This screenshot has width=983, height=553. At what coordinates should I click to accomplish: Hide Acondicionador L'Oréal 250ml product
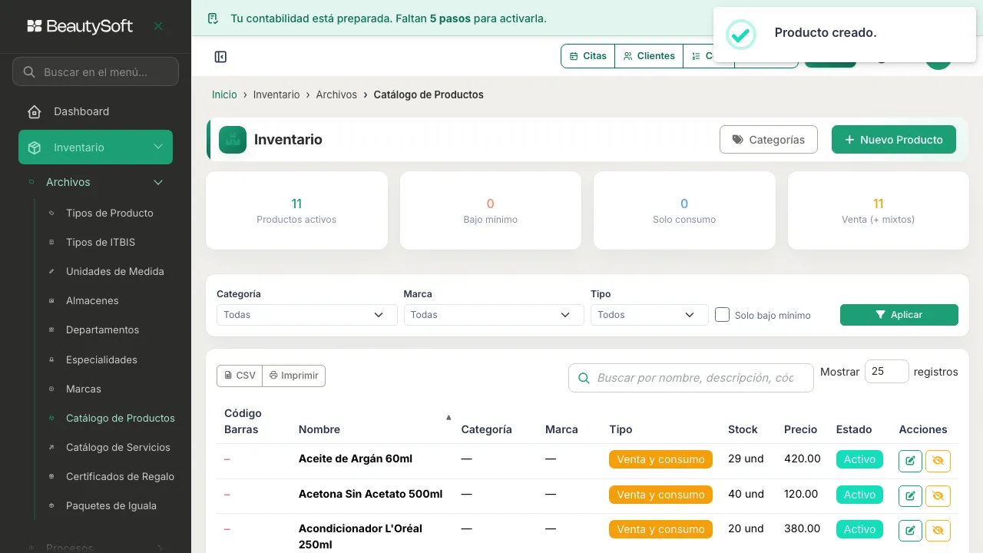point(938,530)
